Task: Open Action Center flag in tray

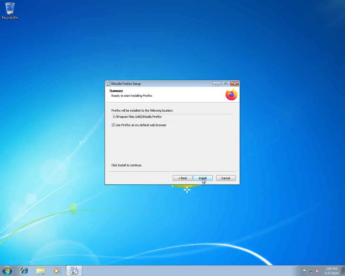Action: [305, 271]
